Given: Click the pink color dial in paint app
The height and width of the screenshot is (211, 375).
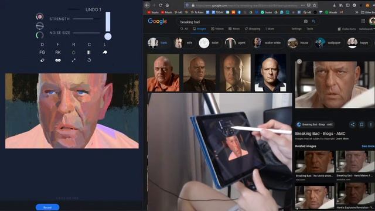Looking at the screenshot, I should coord(40,16).
